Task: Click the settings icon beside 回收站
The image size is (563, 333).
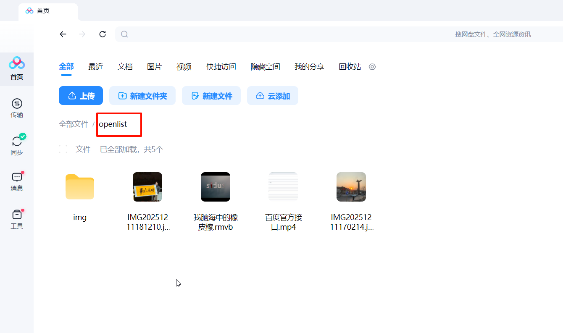Action: [372, 67]
